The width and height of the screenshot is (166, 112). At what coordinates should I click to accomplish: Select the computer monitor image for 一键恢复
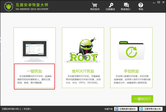point(35,51)
